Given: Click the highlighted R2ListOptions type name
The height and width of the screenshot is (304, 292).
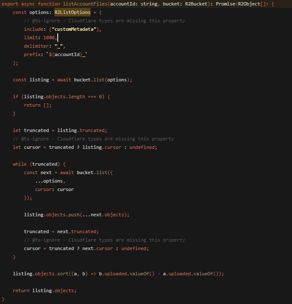Looking at the screenshot, I should 72,12.
